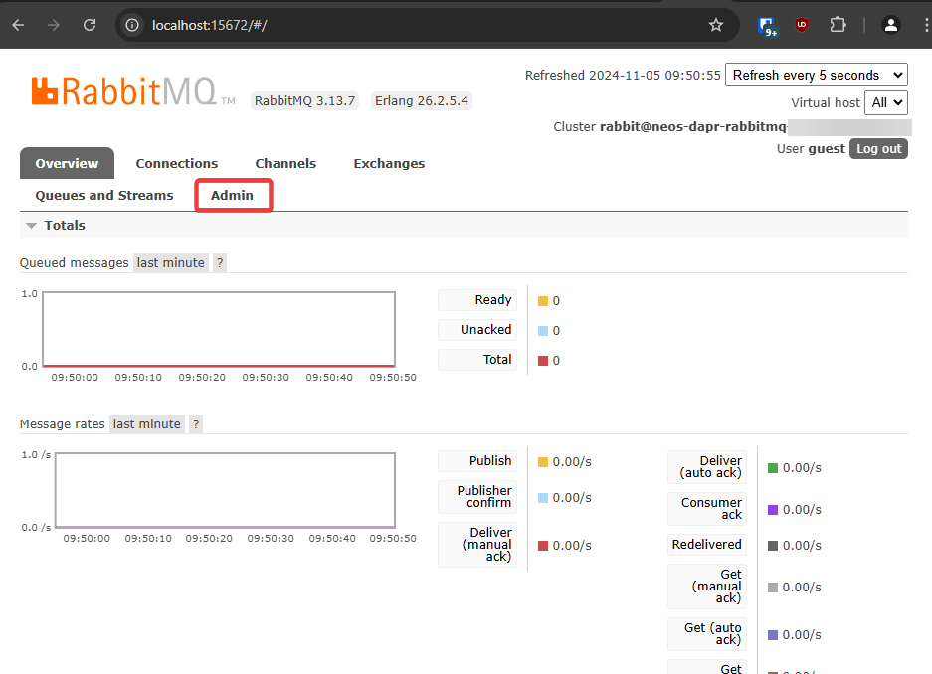Open the Admin tab
The height and width of the screenshot is (674, 932).
(x=233, y=196)
